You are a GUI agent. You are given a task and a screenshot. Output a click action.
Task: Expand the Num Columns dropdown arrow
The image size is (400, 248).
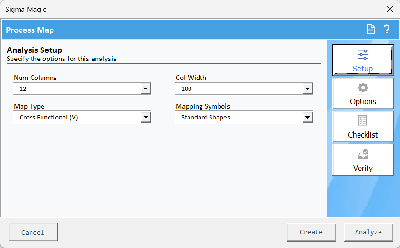pyautogui.click(x=146, y=89)
